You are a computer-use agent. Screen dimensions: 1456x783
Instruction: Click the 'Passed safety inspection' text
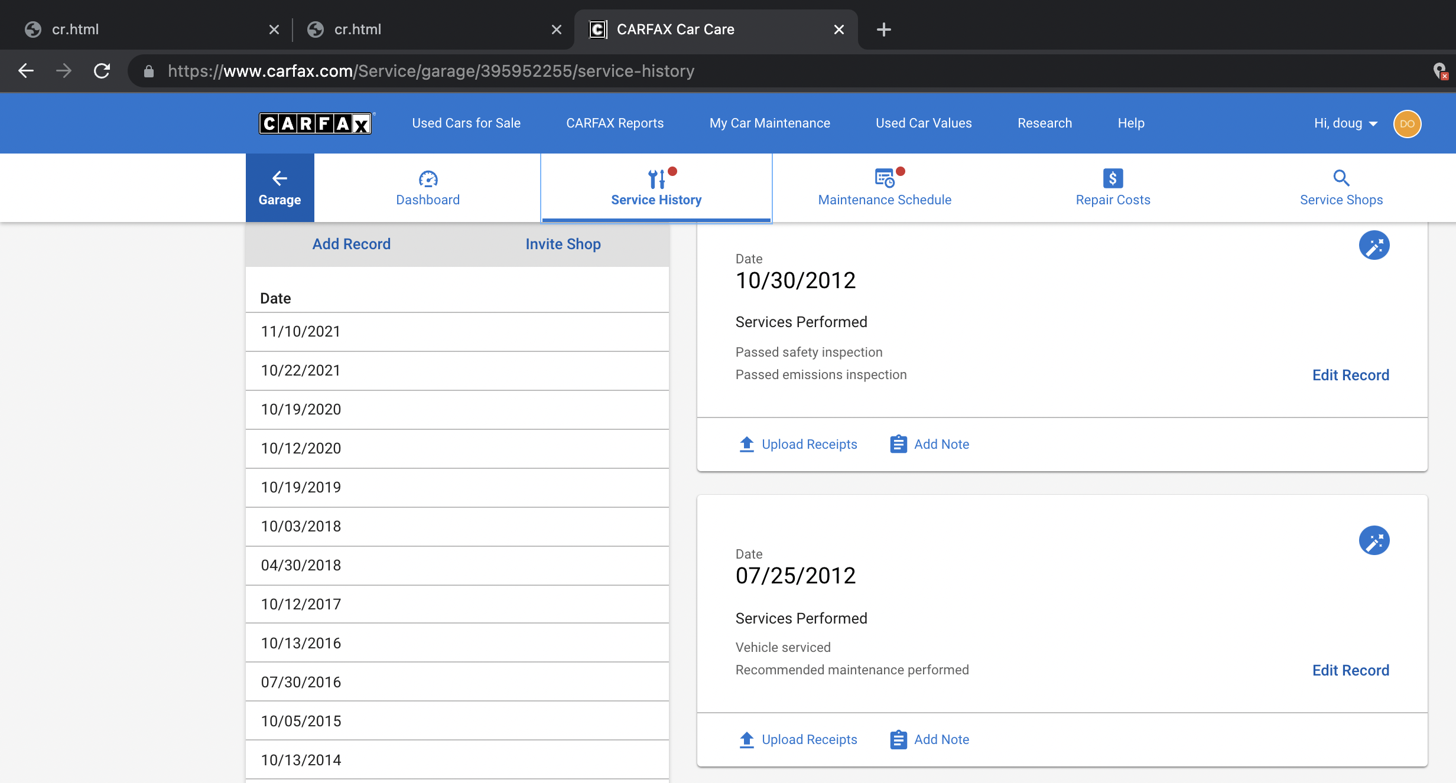(808, 353)
